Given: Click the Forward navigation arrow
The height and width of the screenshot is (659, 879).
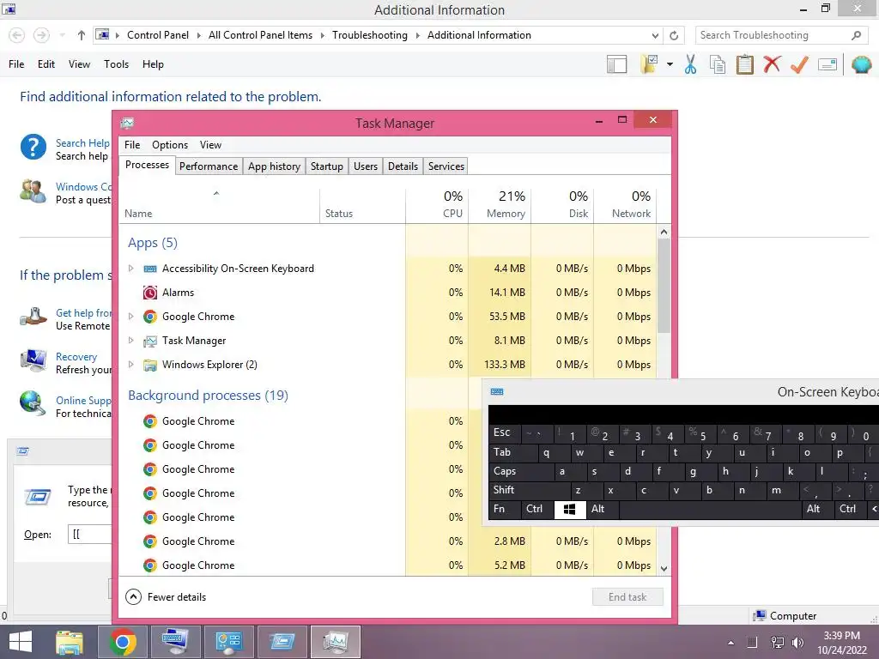Looking at the screenshot, I should [x=41, y=35].
